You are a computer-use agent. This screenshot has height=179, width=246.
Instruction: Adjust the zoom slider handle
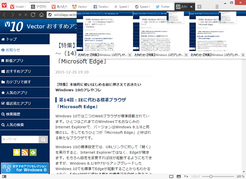pyautogui.click(x=211, y=177)
